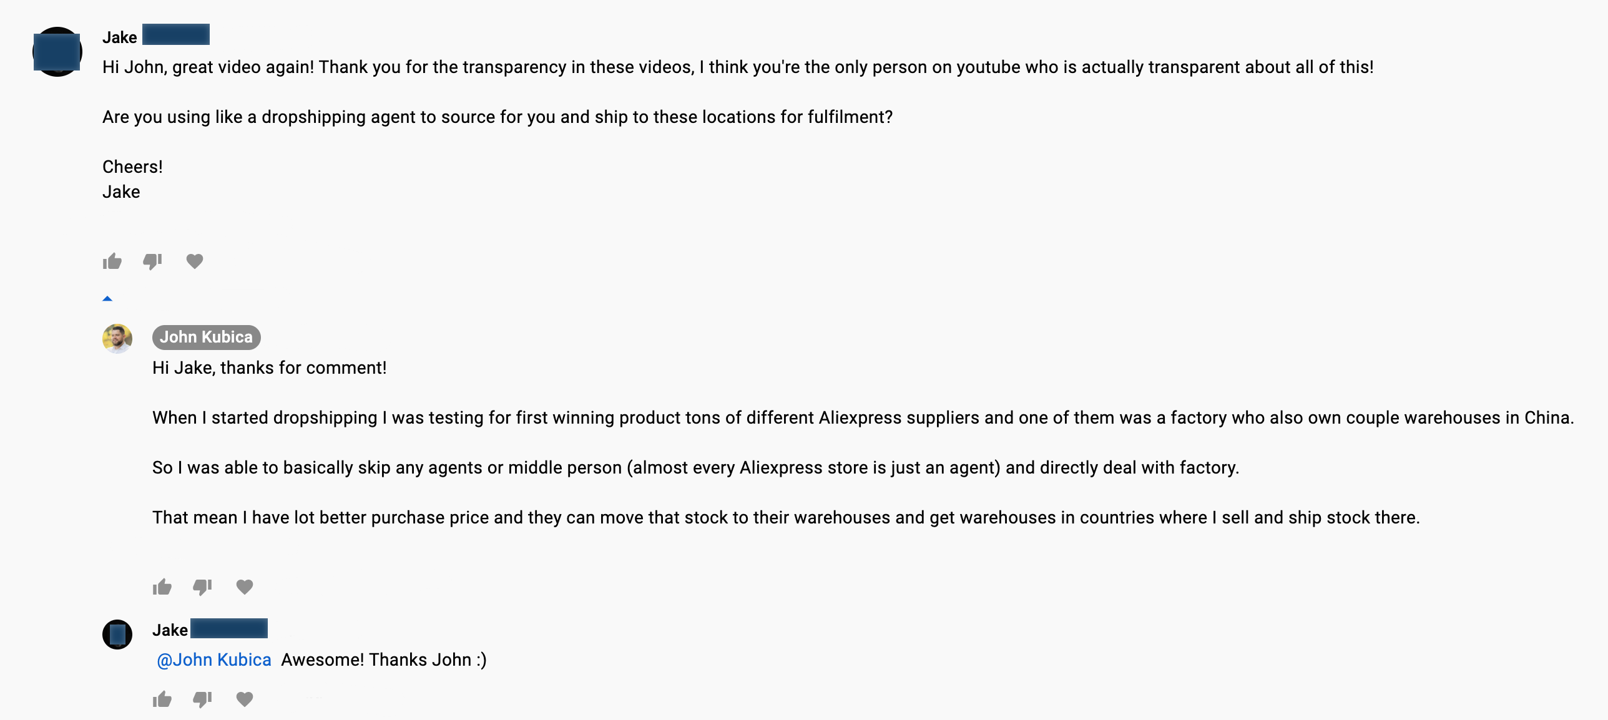Open the @John Kubica mention link
Viewport: 1608px width, 720px height.
[214, 660]
